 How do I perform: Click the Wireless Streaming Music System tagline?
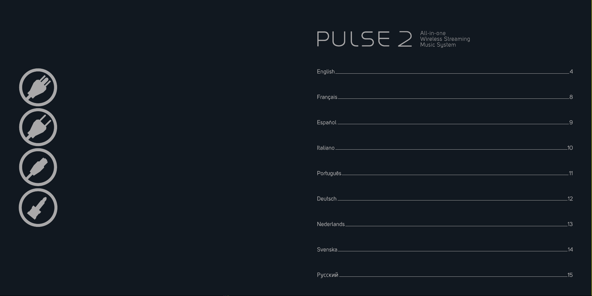(x=445, y=39)
